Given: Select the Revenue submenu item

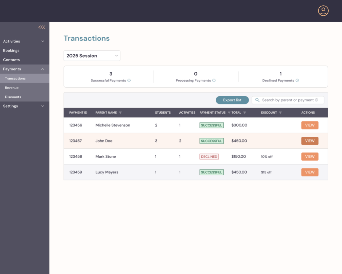Looking at the screenshot, I should [x=12, y=88].
